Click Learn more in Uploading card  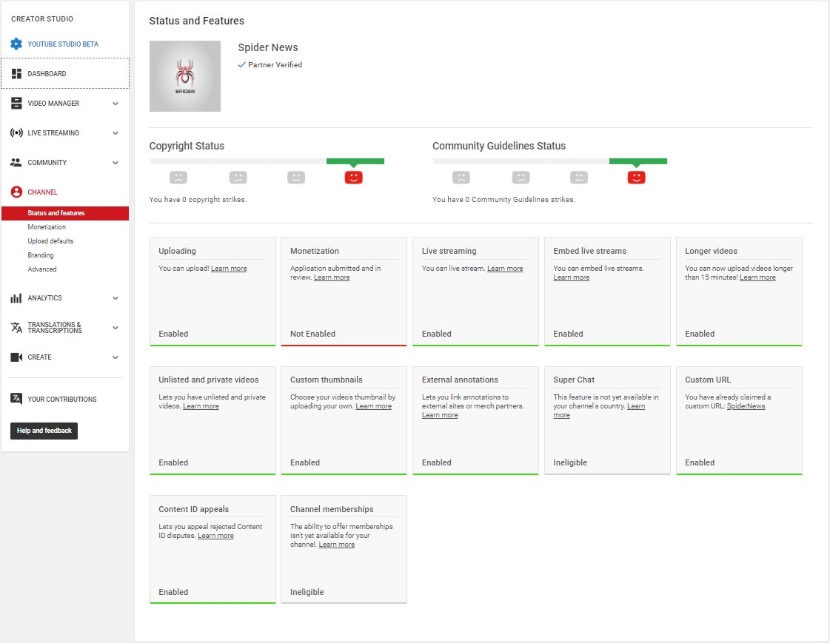(x=229, y=269)
